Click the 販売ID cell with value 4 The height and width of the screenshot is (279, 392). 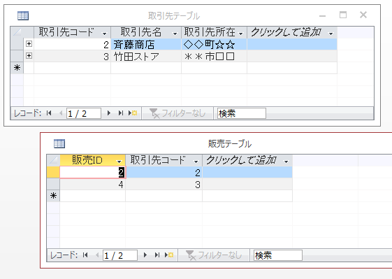pos(92,185)
